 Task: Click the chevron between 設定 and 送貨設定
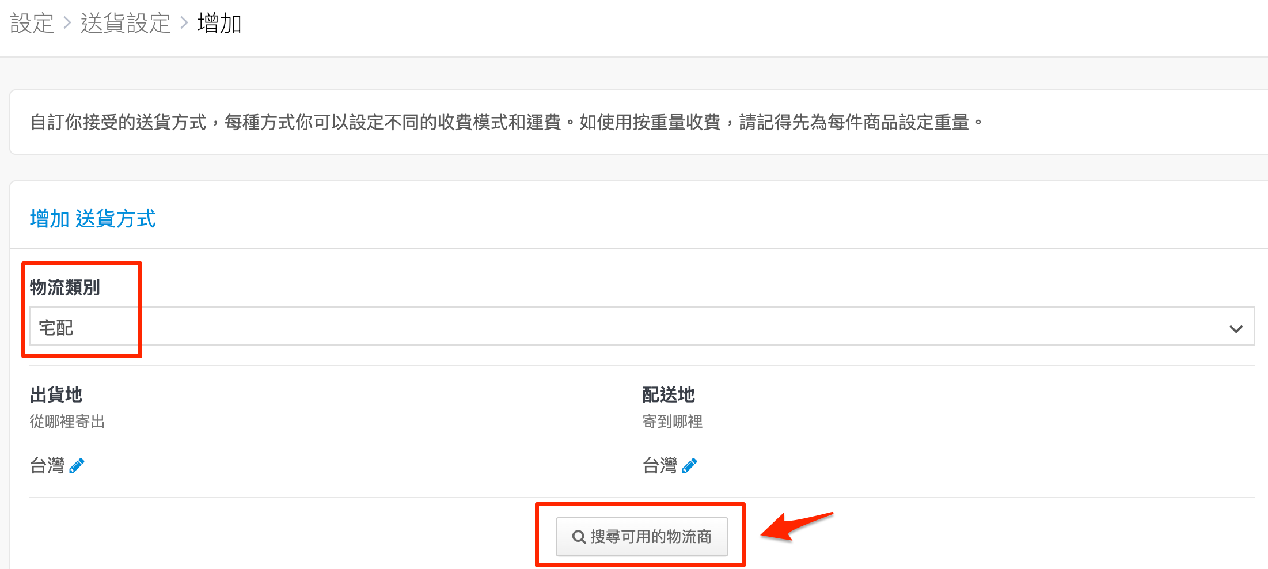click(x=67, y=24)
